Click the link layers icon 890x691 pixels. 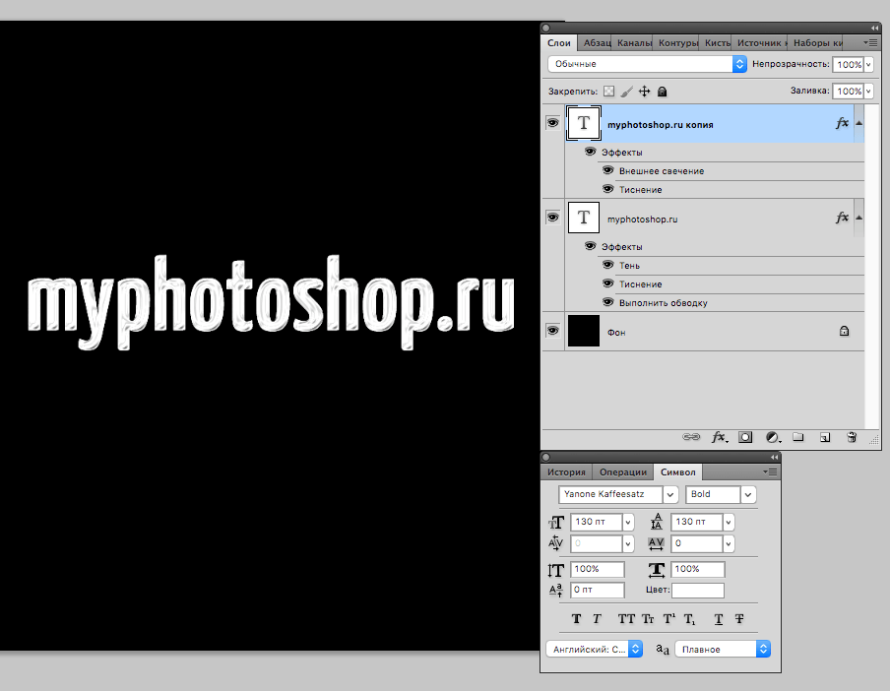coord(691,436)
